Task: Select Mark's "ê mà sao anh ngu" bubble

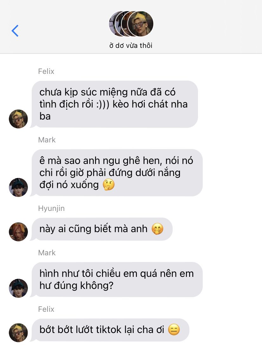Action: click(x=117, y=173)
